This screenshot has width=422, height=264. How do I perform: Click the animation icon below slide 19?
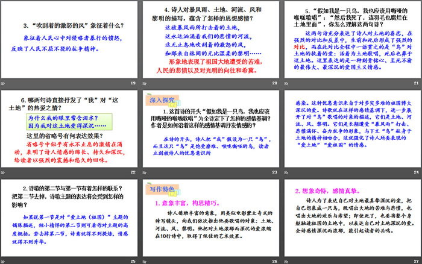4,83
